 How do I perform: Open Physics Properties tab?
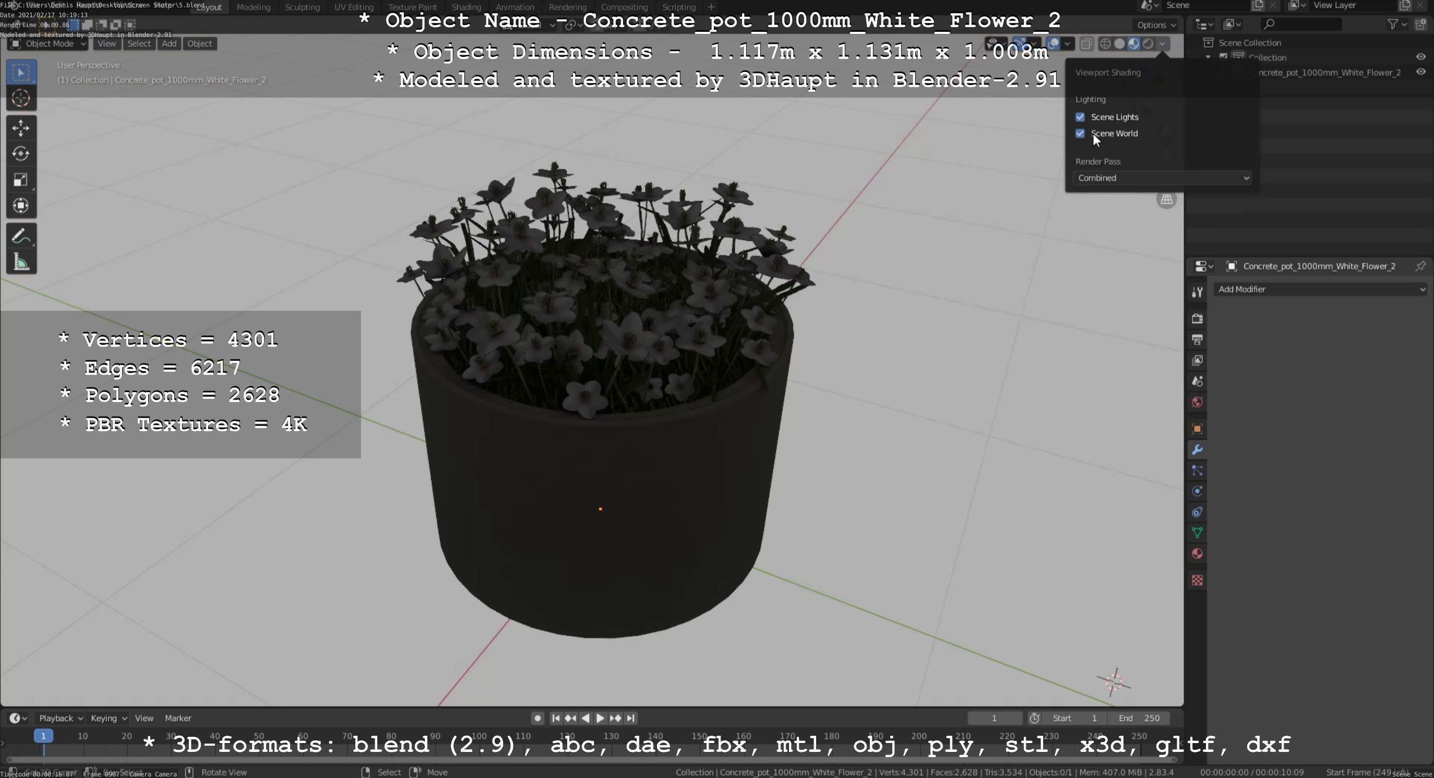click(1197, 491)
